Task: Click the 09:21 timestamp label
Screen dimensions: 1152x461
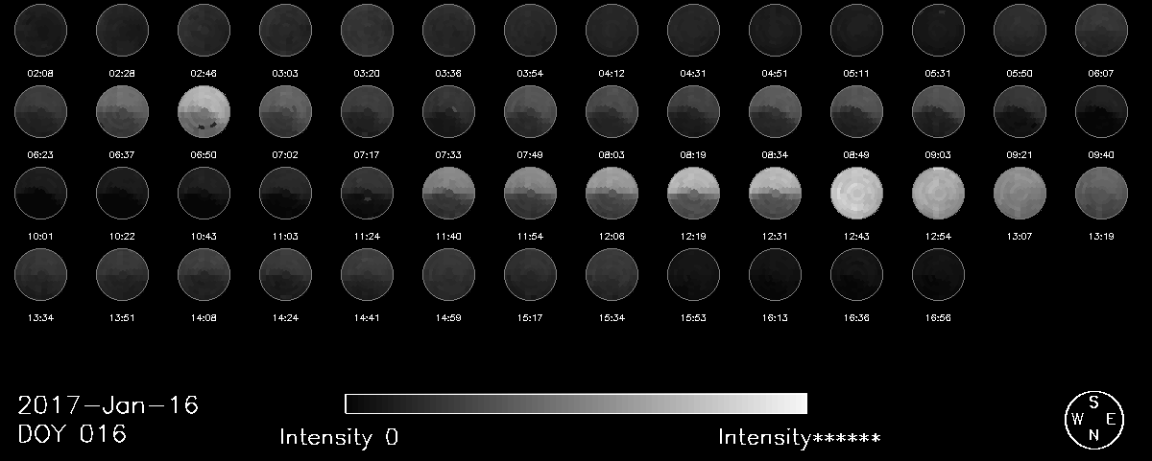Action: point(1020,154)
